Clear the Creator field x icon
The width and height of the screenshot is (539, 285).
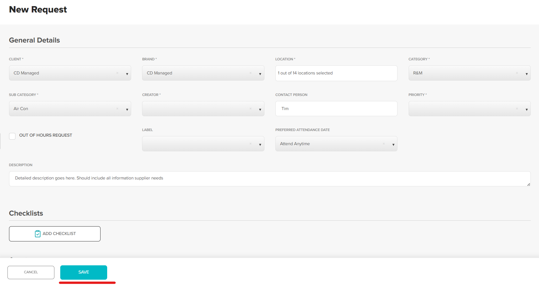251,108
